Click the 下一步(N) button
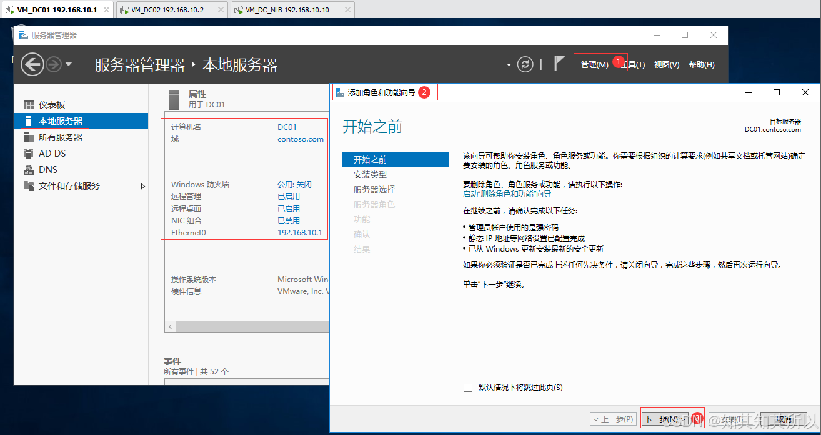 coord(665,419)
